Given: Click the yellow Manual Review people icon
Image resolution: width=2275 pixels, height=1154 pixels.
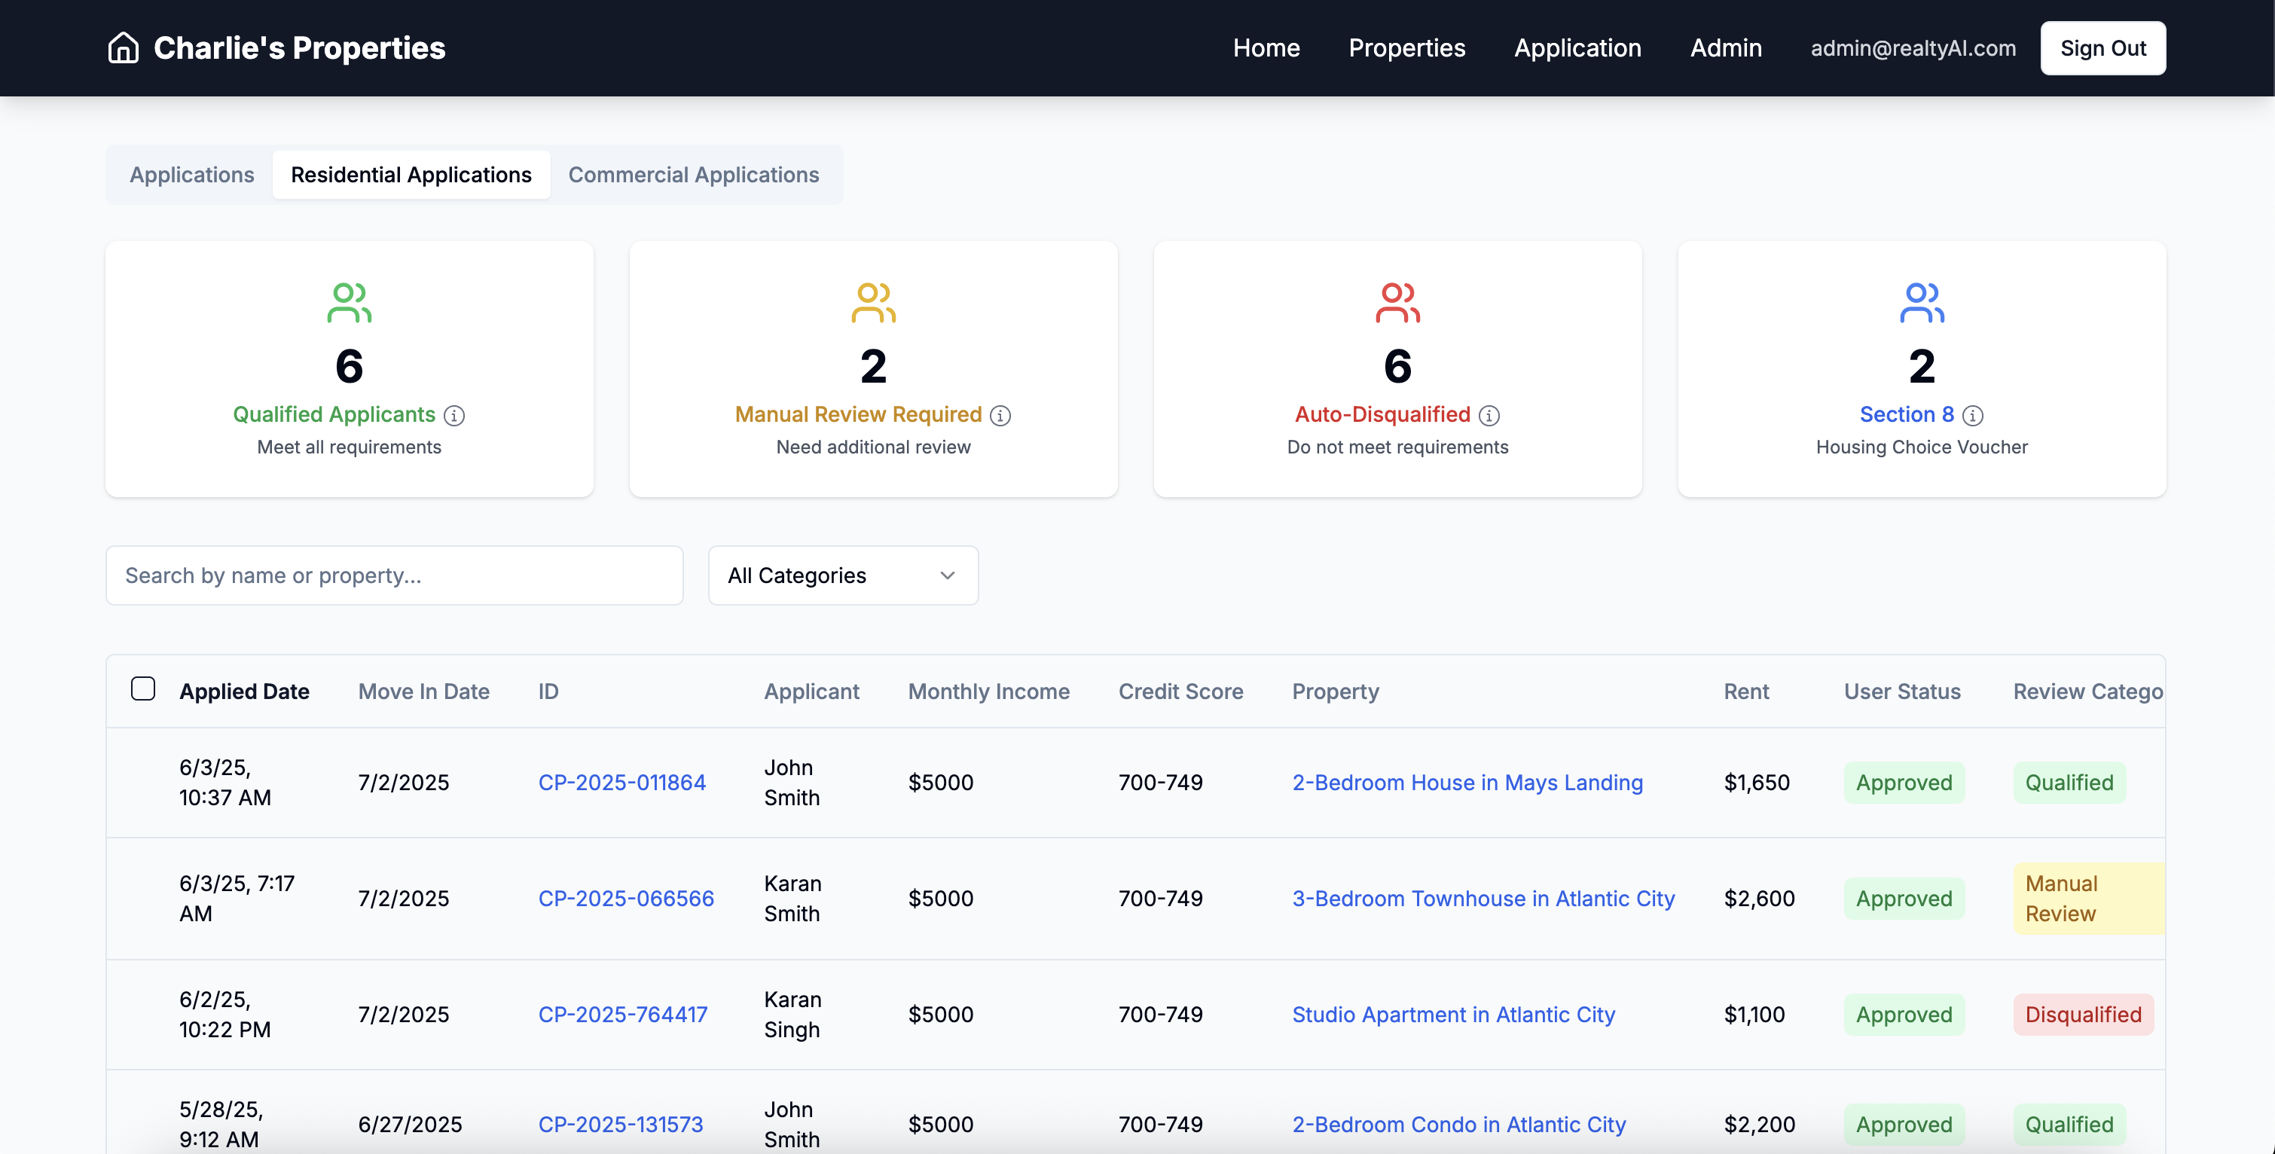Looking at the screenshot, I should pyautogui.click(x=873, y=303).
